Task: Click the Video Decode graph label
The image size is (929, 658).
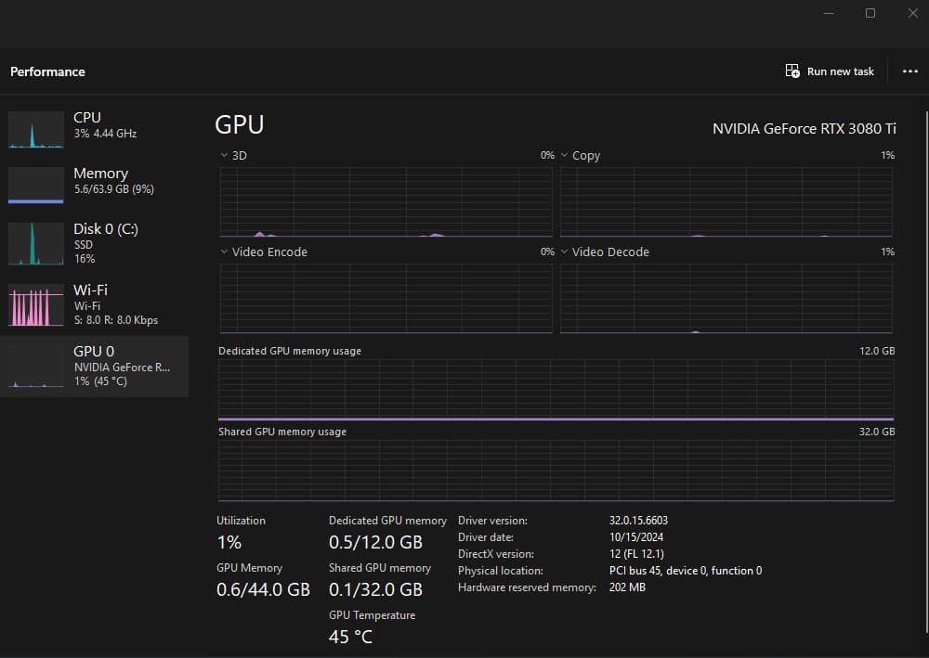Action: click(610, 252)
